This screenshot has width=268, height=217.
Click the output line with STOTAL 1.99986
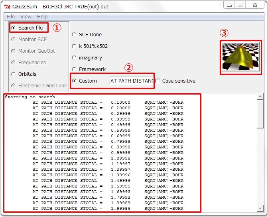coord(108,209)
